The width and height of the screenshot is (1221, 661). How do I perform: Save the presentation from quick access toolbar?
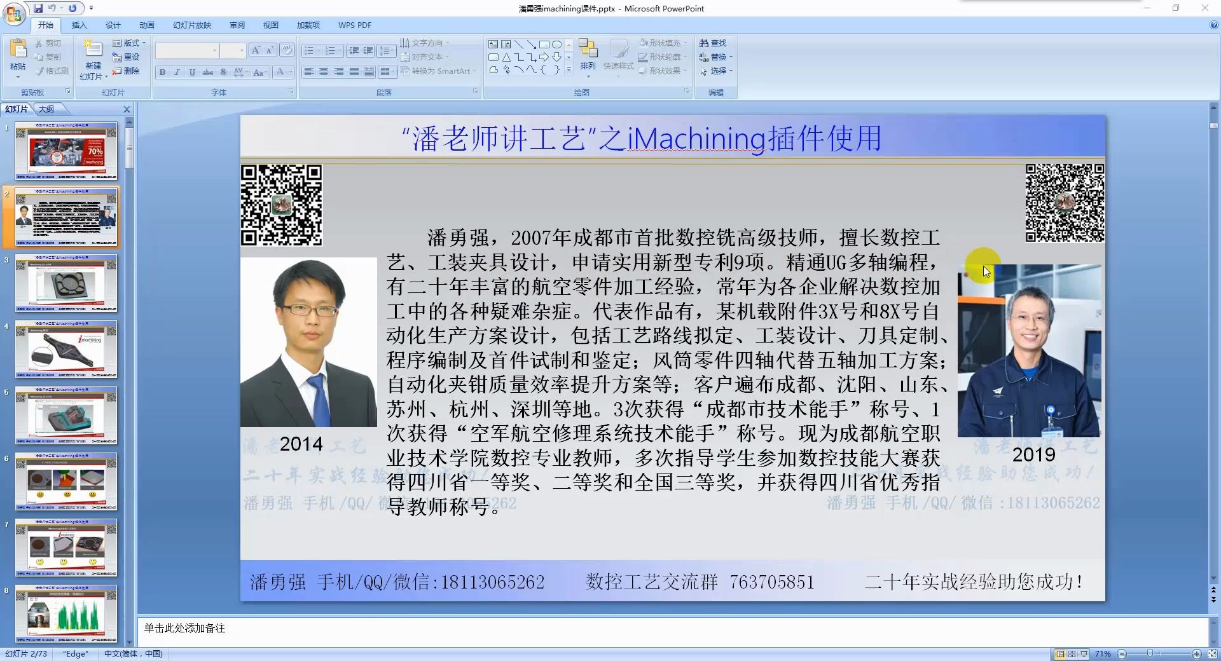click(x=38, y=8)
